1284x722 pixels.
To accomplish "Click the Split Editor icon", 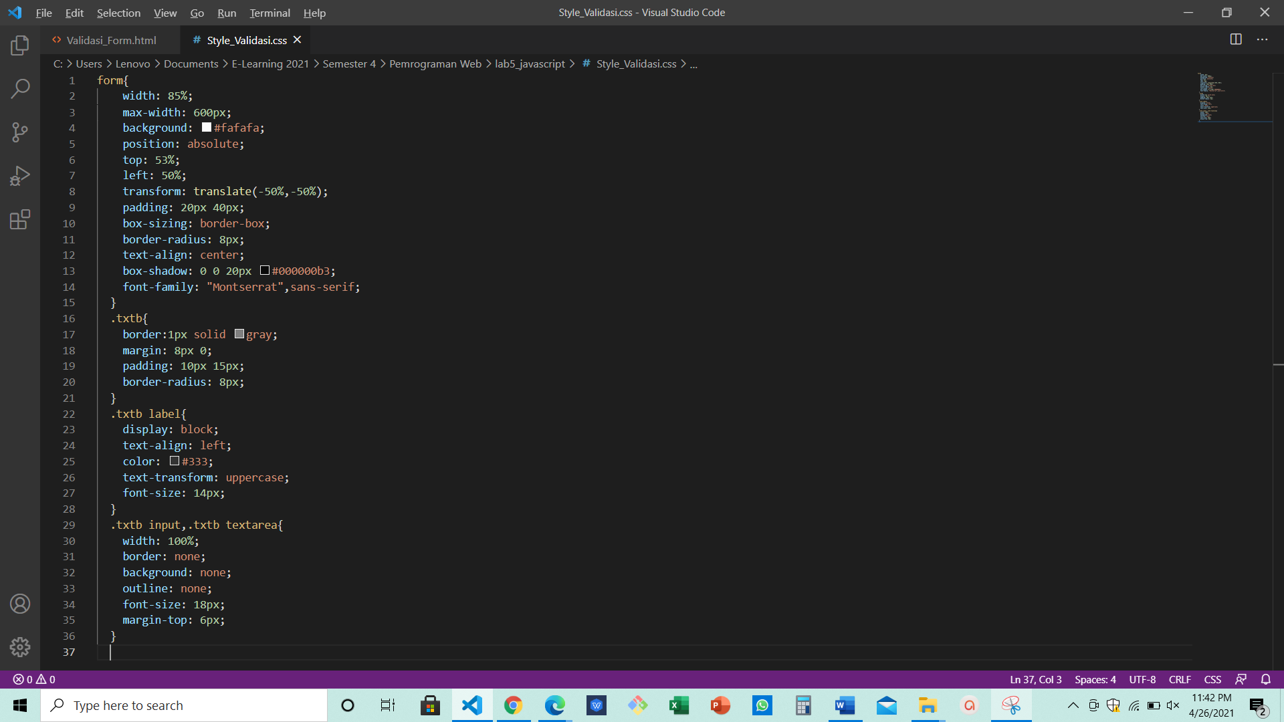I will point(1235,39).
